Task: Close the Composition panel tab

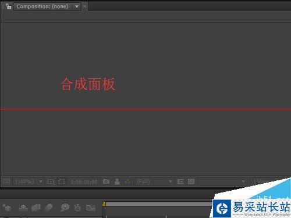Action: pyautogui.click(x=85, y=6)
